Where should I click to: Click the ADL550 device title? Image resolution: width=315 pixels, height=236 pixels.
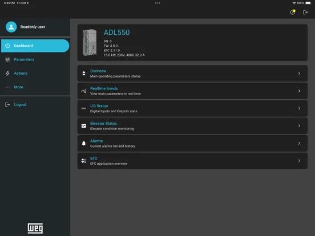tap(117, 32)
